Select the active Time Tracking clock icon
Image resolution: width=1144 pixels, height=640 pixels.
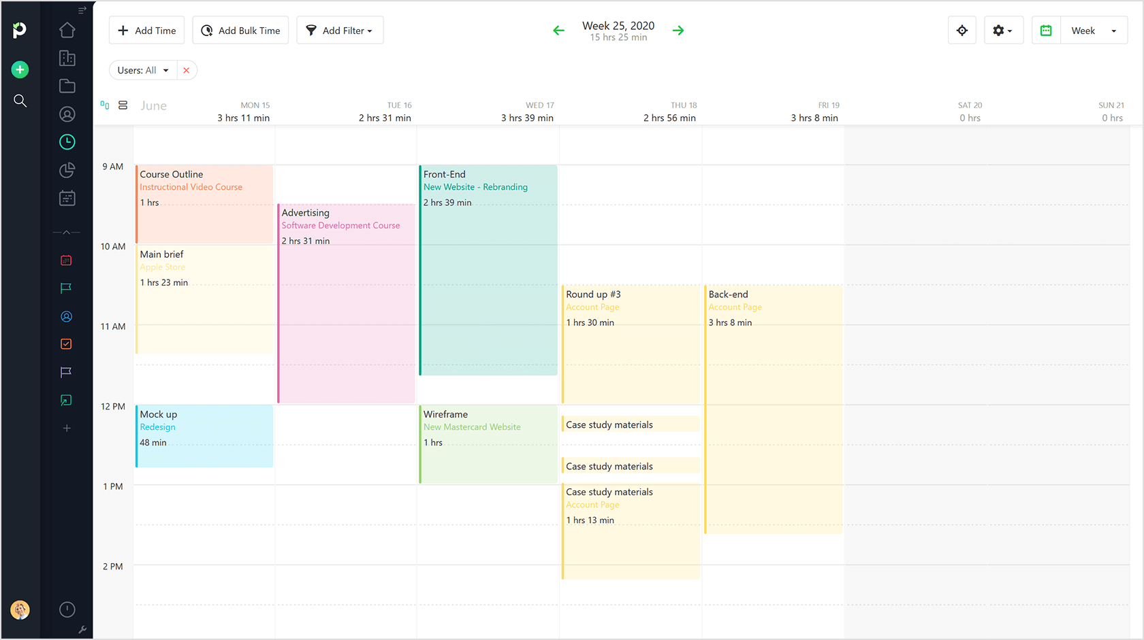click(67, 141)
